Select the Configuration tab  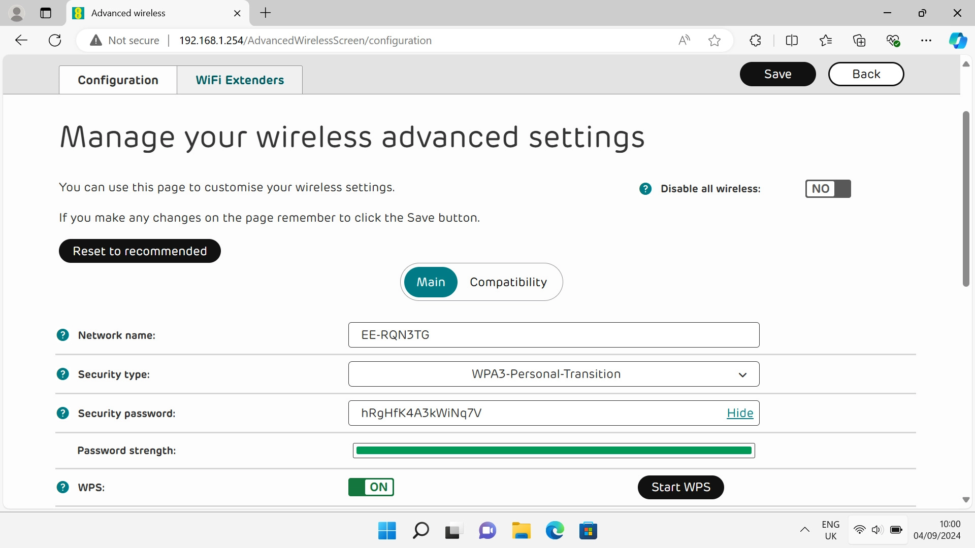(118, 80)
